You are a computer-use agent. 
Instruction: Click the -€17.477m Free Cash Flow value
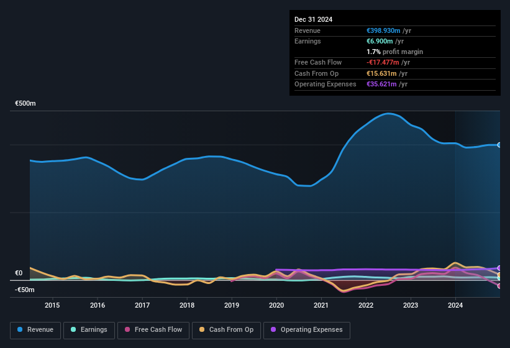pyautogui.click(x=383, y=62)
